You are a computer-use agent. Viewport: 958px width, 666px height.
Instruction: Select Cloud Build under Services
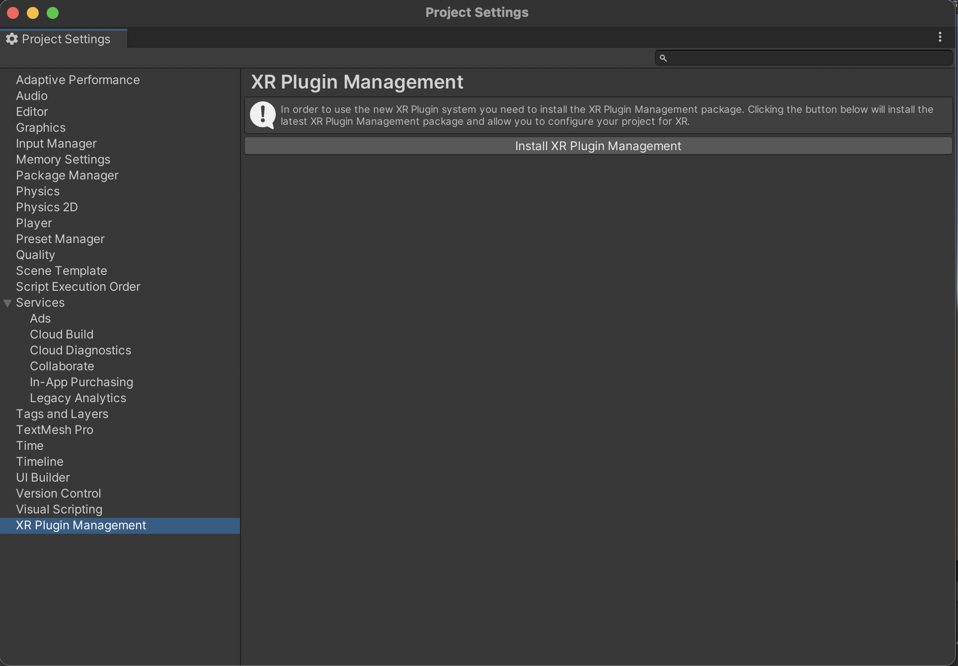[61, 334]
